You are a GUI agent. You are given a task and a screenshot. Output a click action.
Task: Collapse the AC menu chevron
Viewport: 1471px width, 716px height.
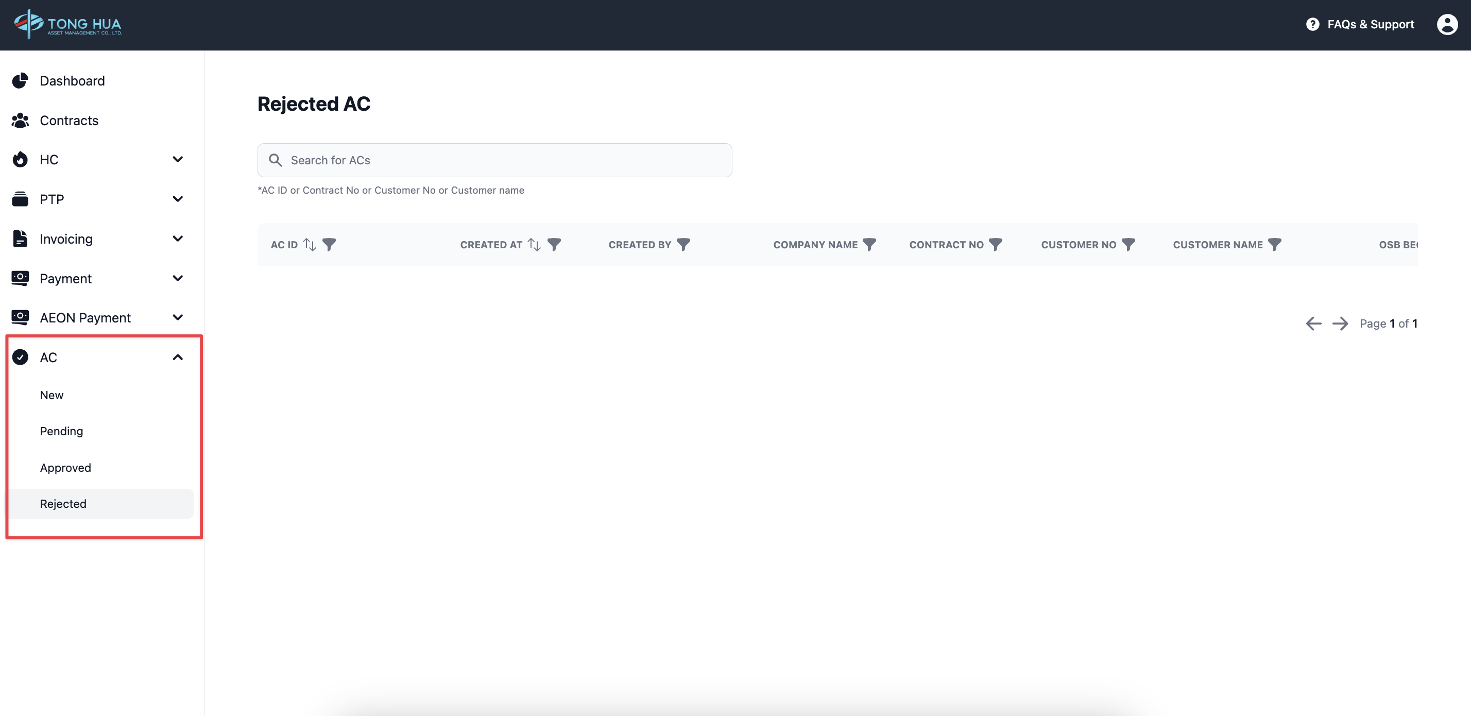coord(178,357)
